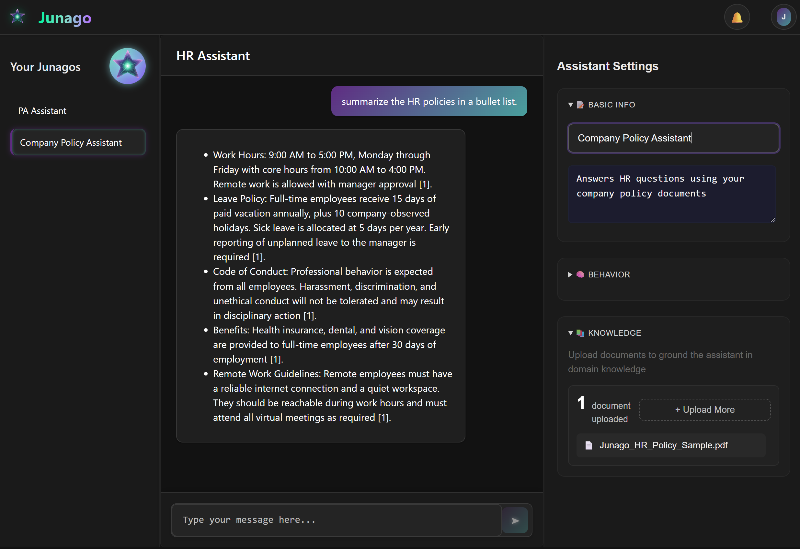Collapse the BASIC INFO section
The height and width of the screenshot is (549, 800).
(x=570, y=105)
